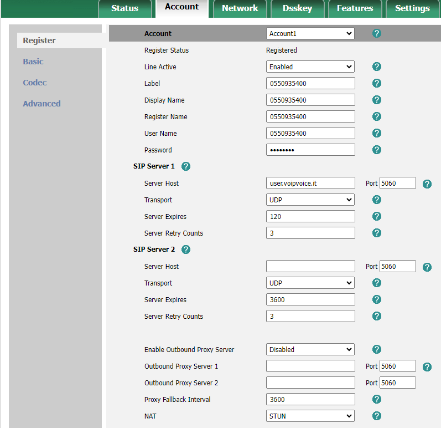Open the Account1 dropdown
Screen dimensions: 441x428
click(310, 33)
